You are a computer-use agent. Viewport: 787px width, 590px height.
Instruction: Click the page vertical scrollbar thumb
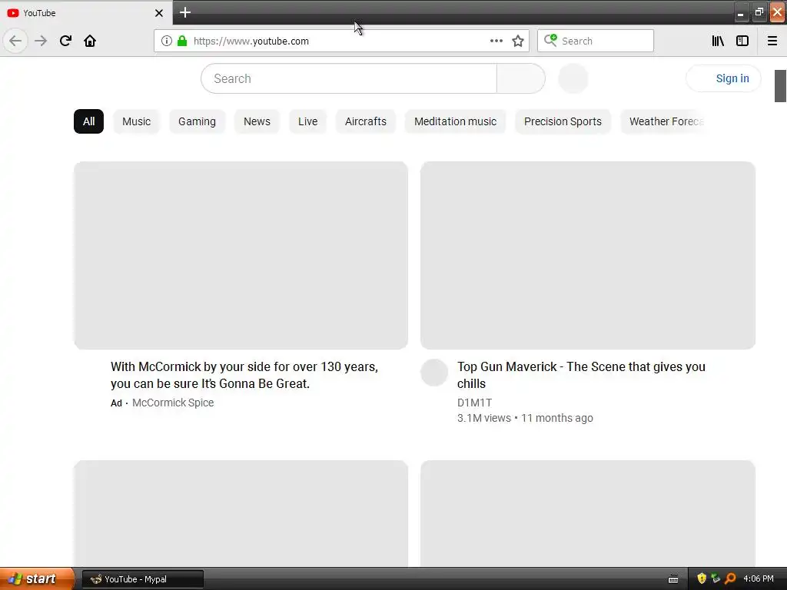click(781, 86)
